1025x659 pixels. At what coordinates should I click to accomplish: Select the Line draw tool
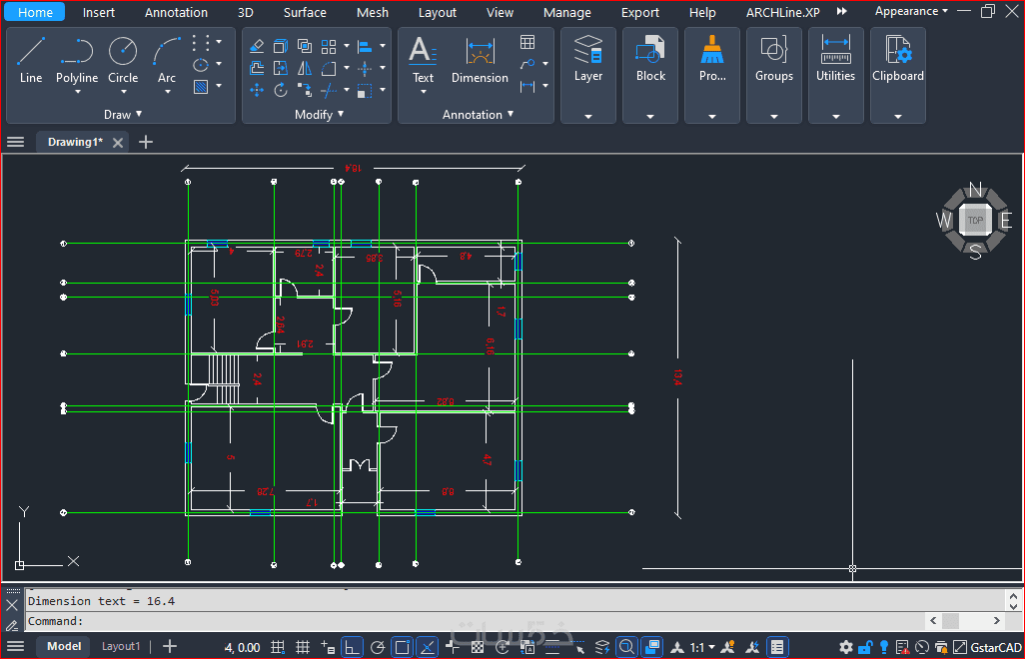coord(31,60)
